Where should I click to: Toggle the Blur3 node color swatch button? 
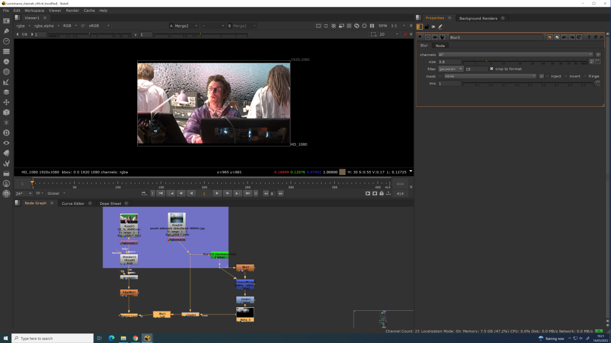550,38
